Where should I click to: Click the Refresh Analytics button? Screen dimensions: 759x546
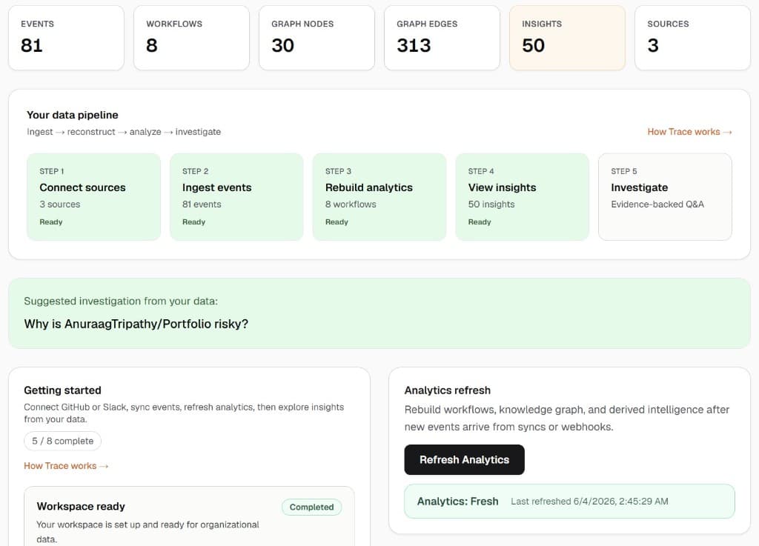[464, 459]
